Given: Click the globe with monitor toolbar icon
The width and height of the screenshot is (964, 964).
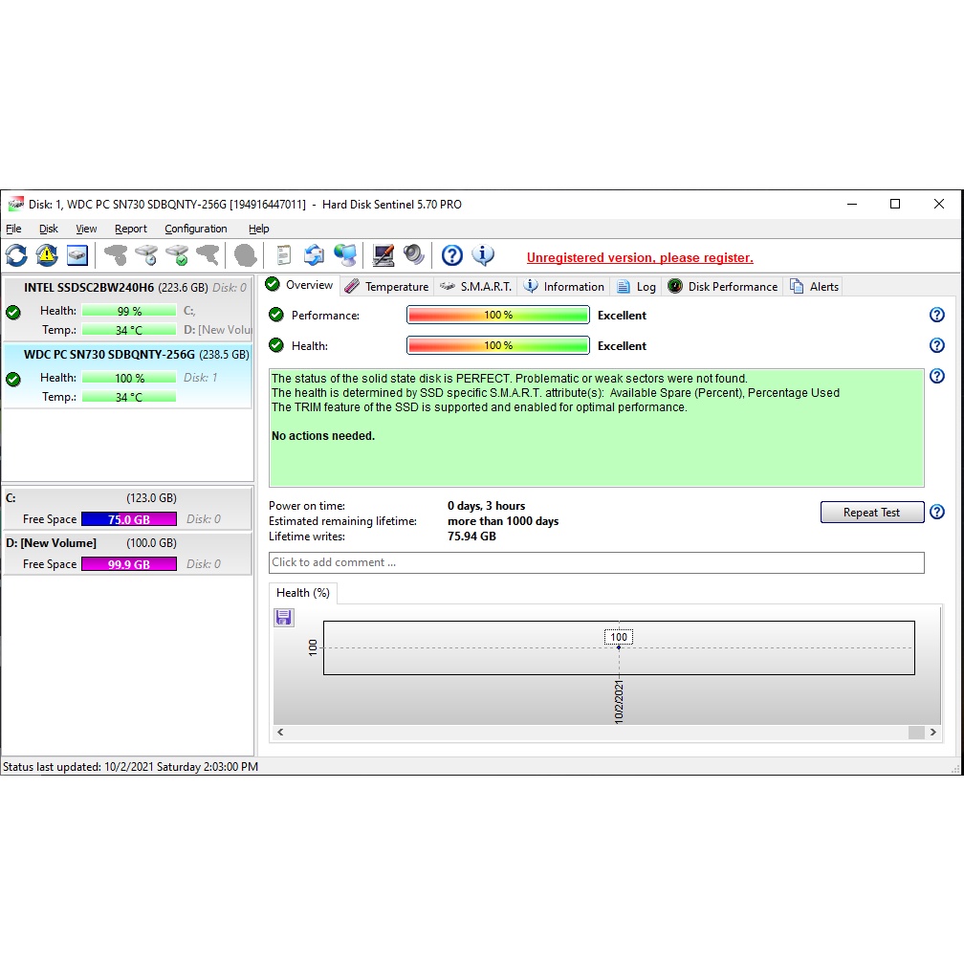Looking at the screenshot, I should click(x=345, y=255).
